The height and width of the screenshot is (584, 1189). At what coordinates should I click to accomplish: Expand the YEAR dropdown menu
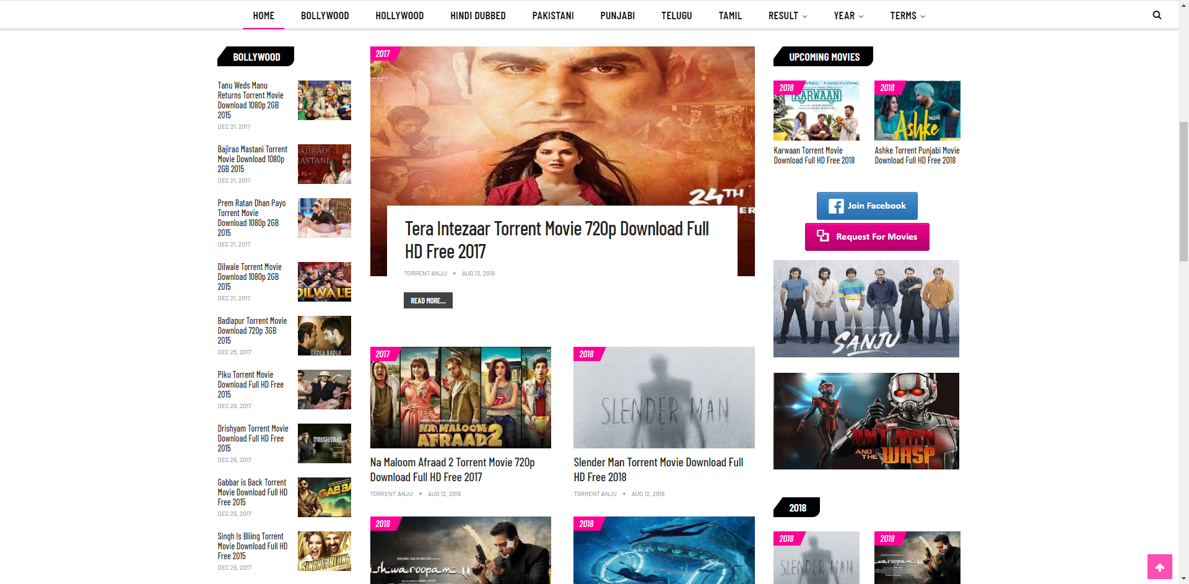click(x=848, y=16)
